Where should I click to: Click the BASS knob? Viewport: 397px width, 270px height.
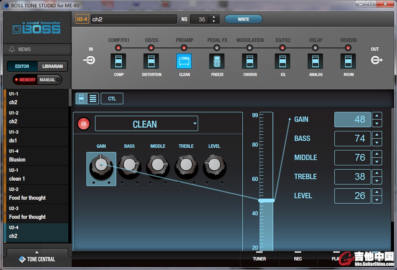coord(129,167)
